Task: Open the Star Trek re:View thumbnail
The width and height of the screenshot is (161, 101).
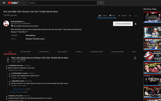Action: pos(152,80)
